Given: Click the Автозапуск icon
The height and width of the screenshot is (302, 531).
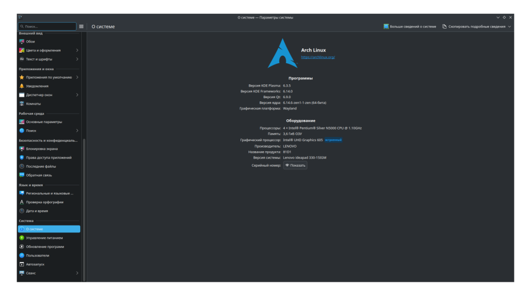Looking at the screenshot, I should coord(22,264).
